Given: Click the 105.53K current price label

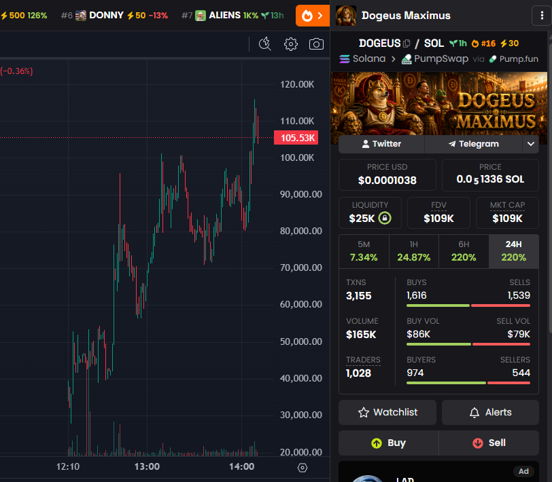Looking at the screenshot, I should [x=296, y=138].
